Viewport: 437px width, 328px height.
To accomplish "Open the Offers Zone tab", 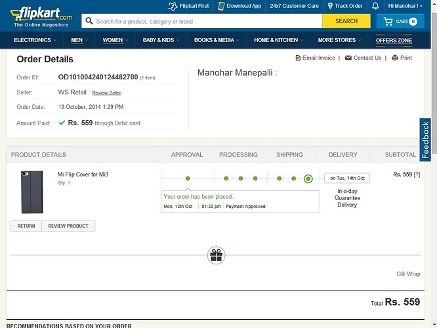I will point(394,41).
